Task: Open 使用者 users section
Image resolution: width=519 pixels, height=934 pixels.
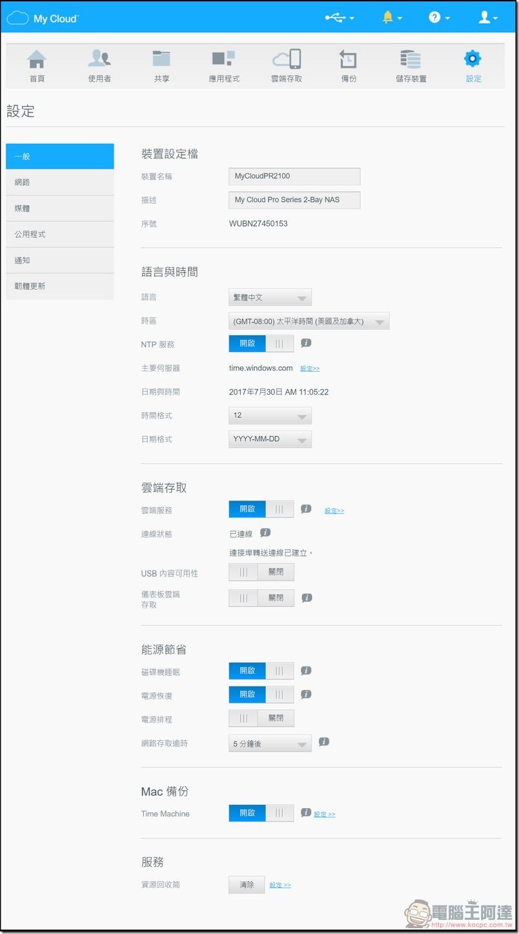Action: (99, 66)
